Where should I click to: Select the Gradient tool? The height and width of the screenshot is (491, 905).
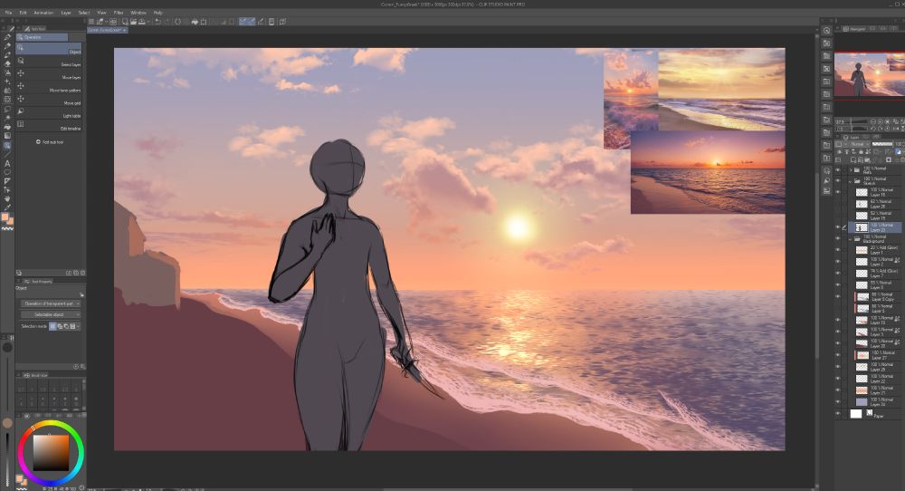click(7, 136)
